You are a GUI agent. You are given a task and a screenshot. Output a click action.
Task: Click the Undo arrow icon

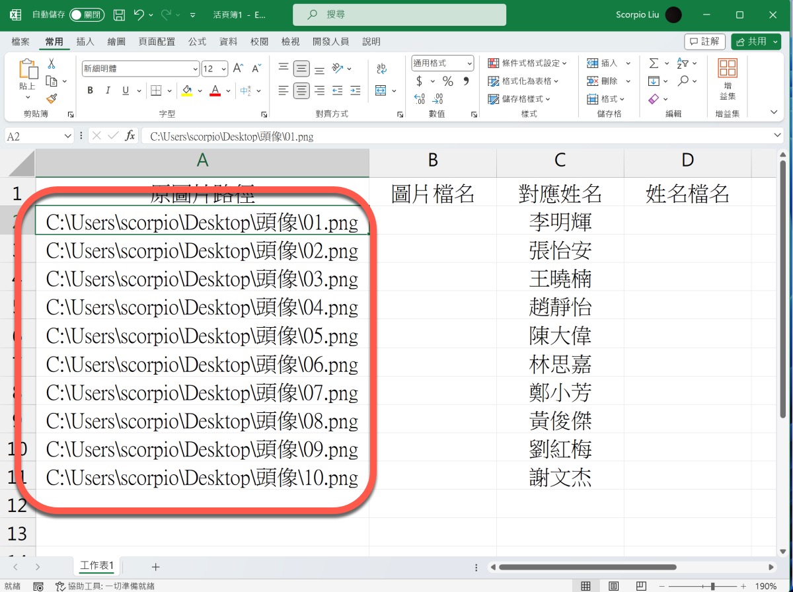[138, 14]
